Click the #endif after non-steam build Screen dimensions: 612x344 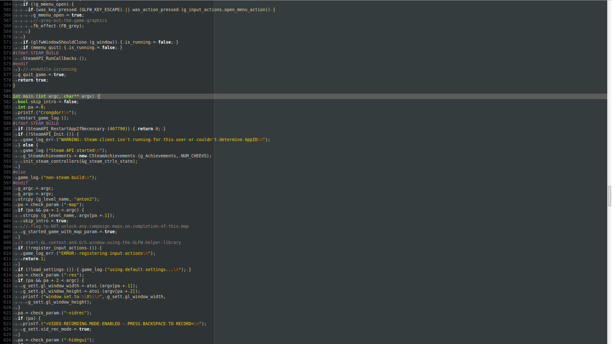pos(20,183)
